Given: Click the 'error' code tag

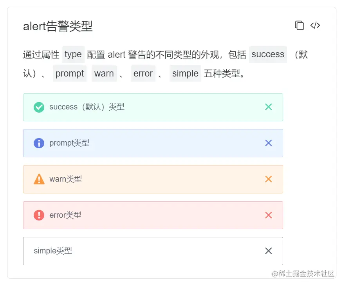Looking at the screenshot, I should (143, 73).
